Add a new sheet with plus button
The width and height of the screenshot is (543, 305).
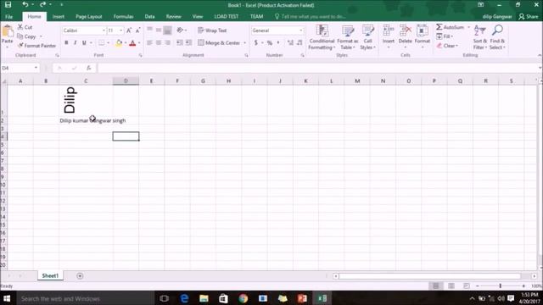point(80,276)
